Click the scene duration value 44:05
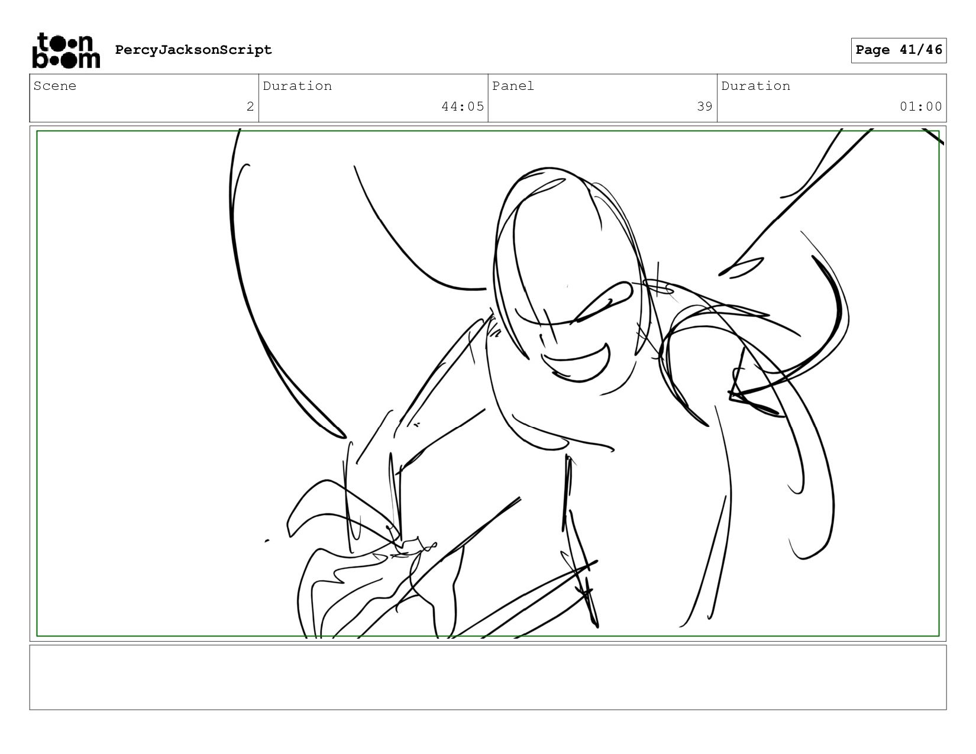The image size is (976, 754). (463, 106)
